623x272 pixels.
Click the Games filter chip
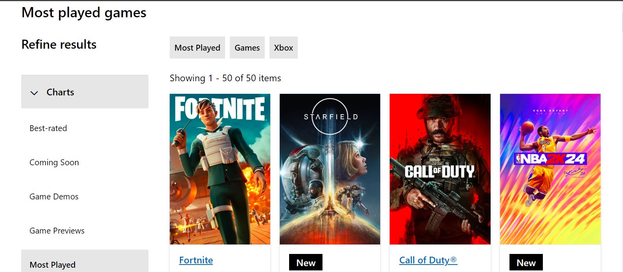coord(247,47)
